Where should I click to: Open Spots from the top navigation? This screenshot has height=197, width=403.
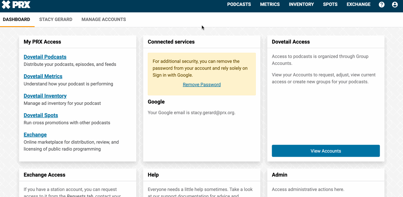click(x=330, y=5)
